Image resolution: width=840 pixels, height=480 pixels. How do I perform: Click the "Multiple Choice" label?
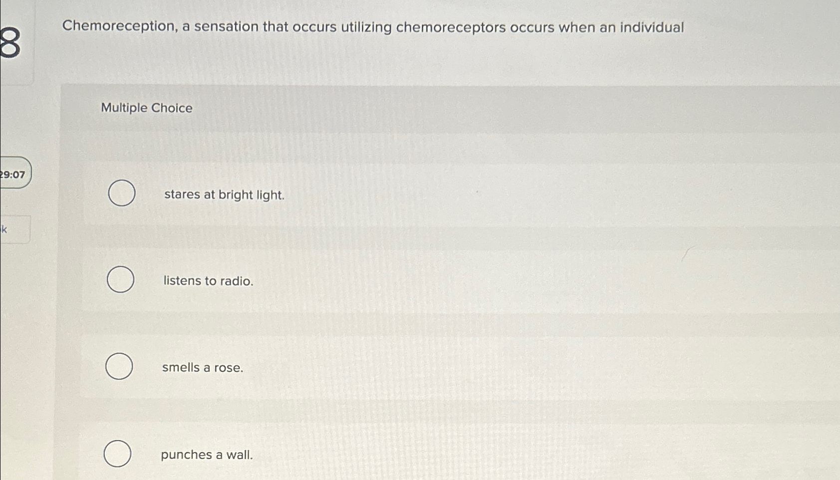tap(147, 108)
